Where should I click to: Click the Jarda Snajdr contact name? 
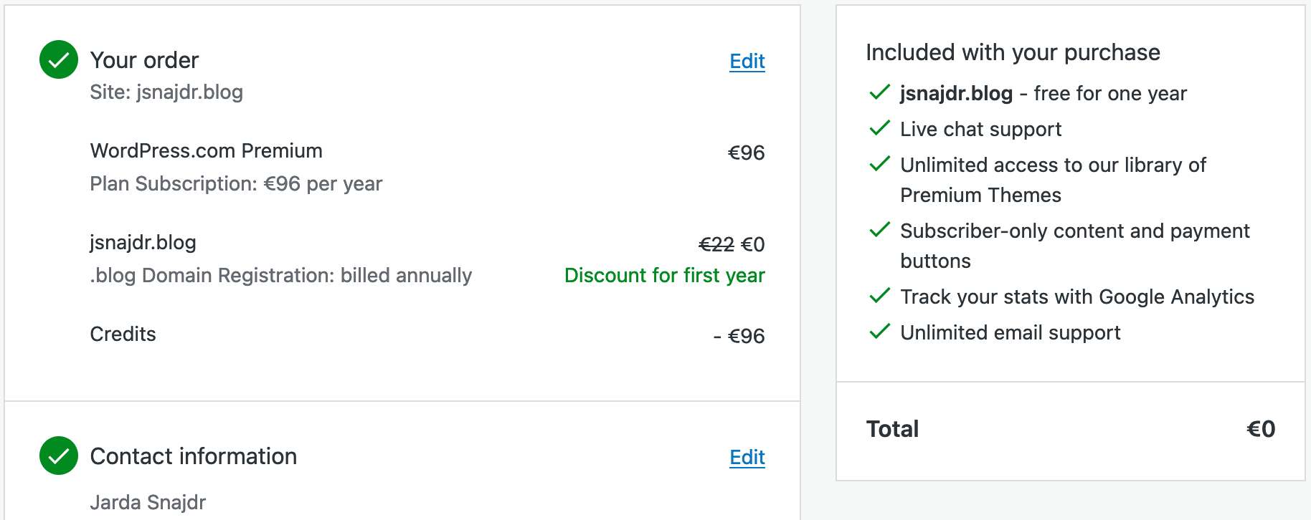point(148,503)
